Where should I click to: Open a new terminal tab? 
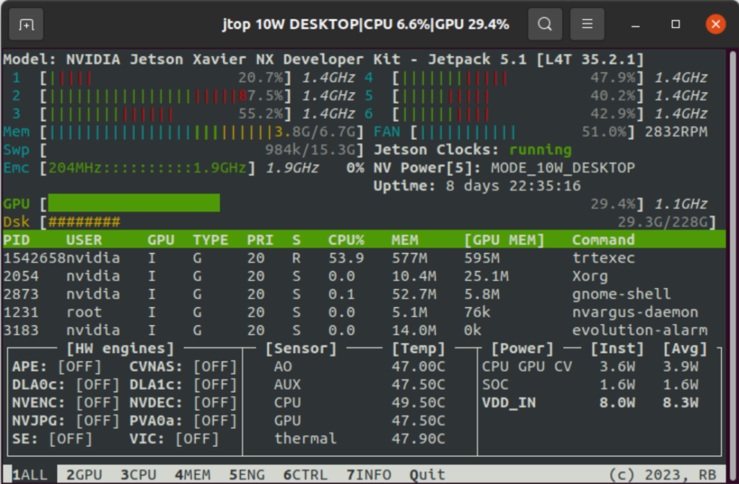25,24
